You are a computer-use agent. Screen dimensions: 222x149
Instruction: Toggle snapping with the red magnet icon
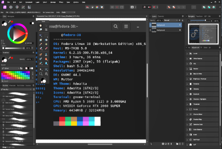154,7
